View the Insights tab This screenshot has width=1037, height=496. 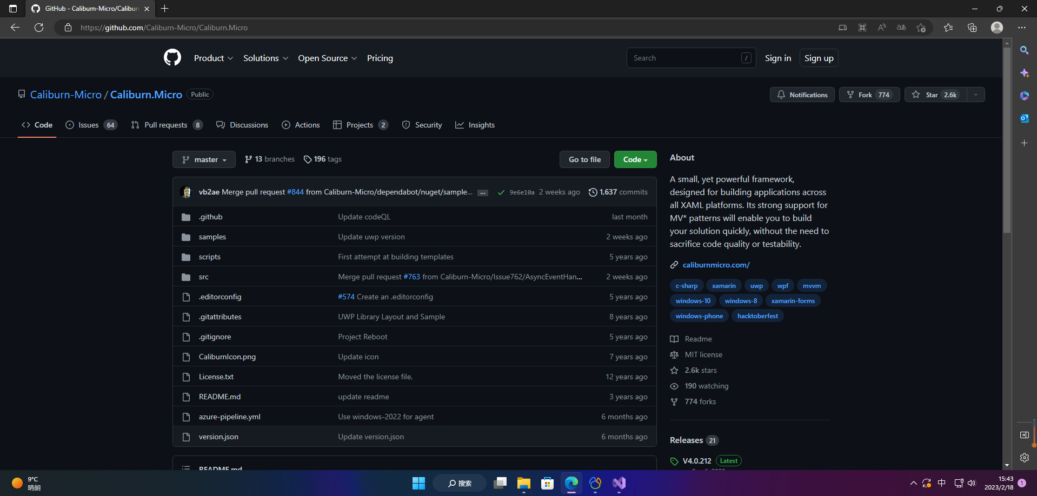[475, 125]
